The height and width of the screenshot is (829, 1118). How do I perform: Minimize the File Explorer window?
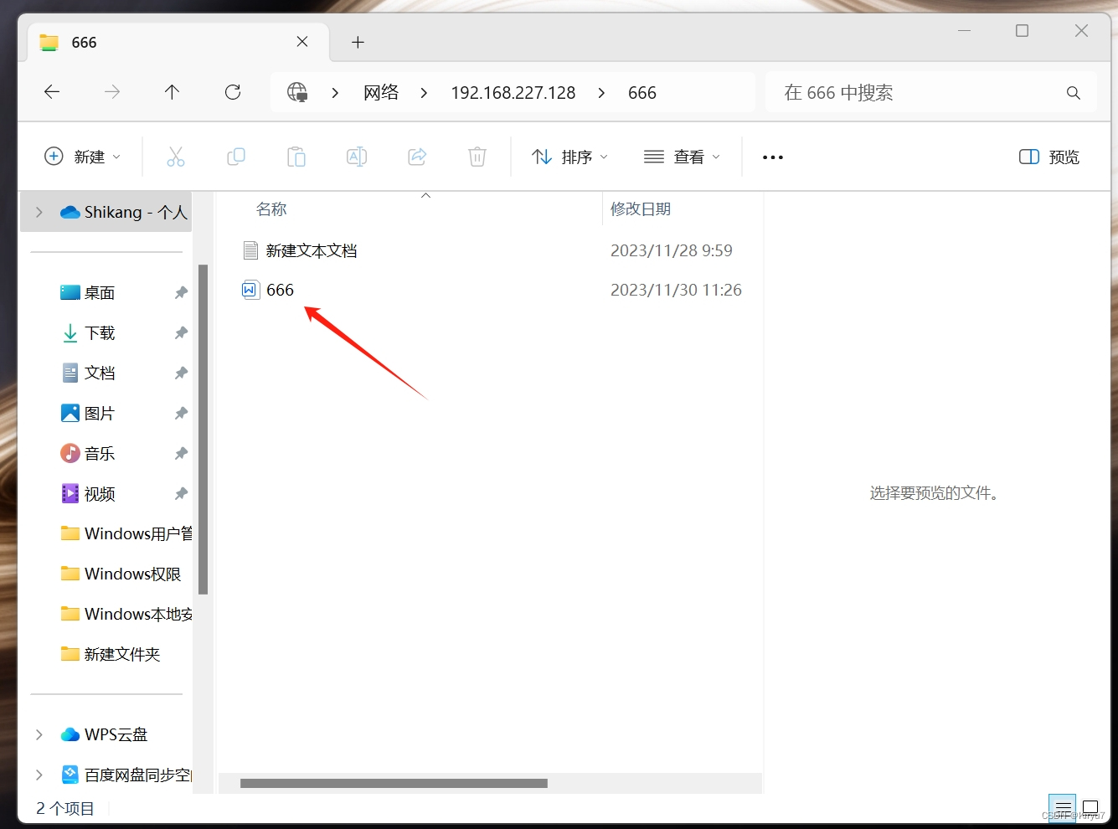tap(964, 31)
